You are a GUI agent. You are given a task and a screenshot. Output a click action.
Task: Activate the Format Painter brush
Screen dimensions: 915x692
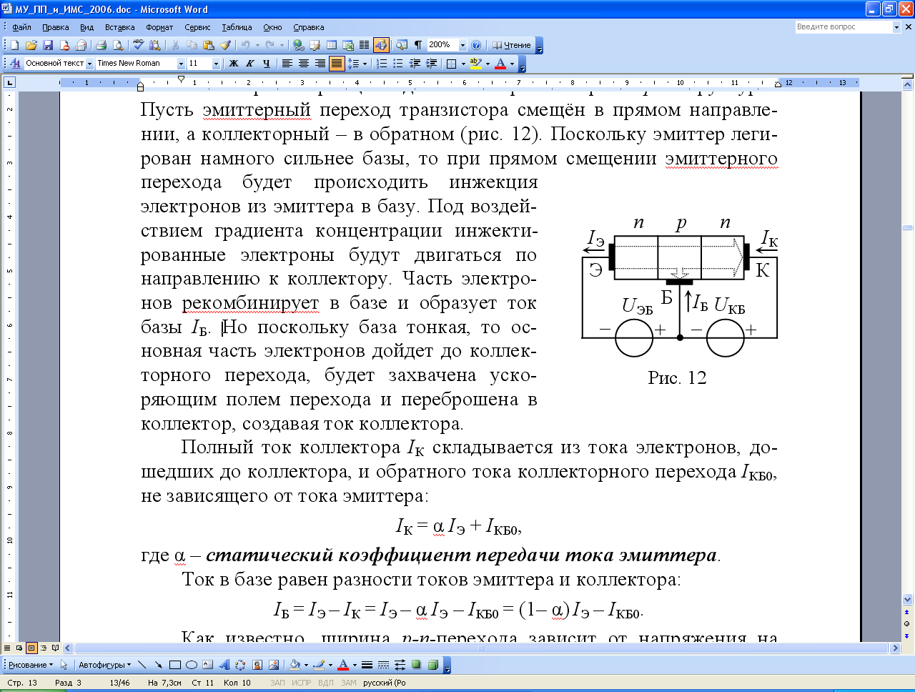(x=226, y=45)
